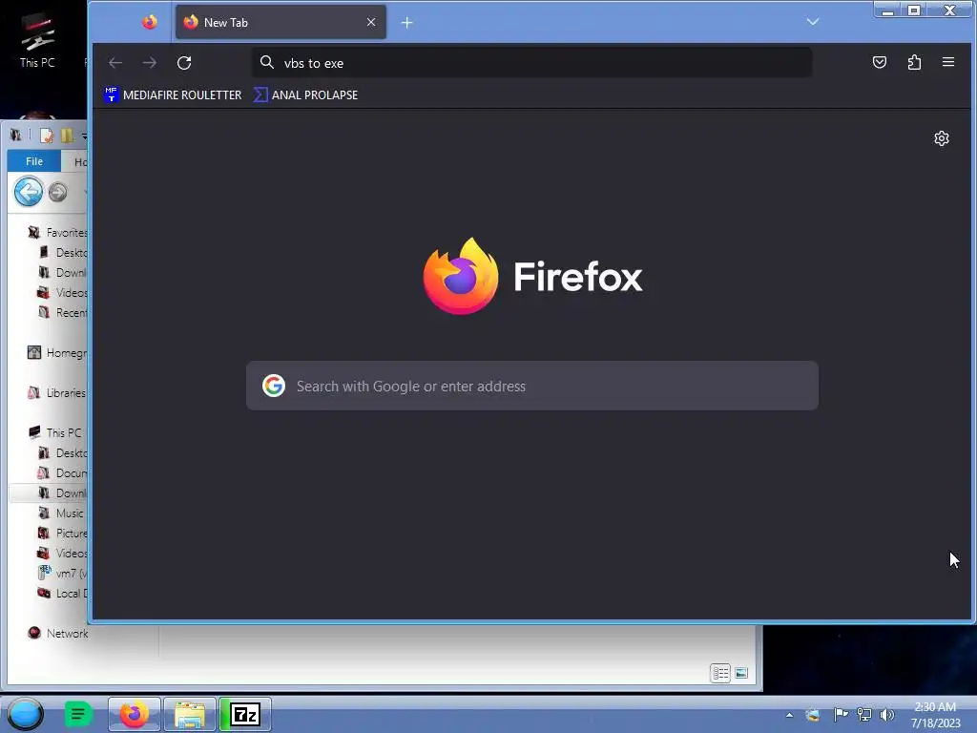Open the Save to Pocket button
The image size is (977, 733).
[879, 62]
